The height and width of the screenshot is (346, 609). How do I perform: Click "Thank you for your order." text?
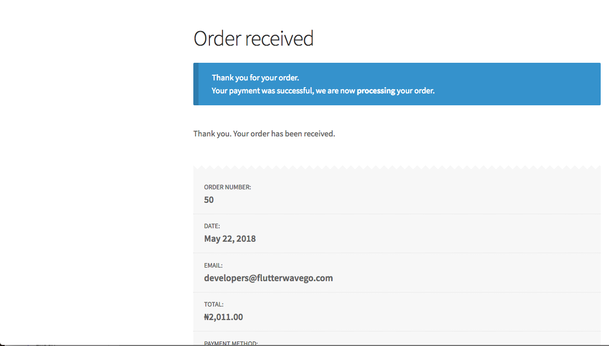click(x=255, y=78)
